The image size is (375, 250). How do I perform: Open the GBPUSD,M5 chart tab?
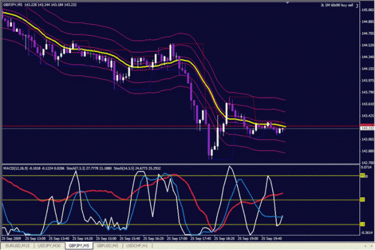coord(107,246)
